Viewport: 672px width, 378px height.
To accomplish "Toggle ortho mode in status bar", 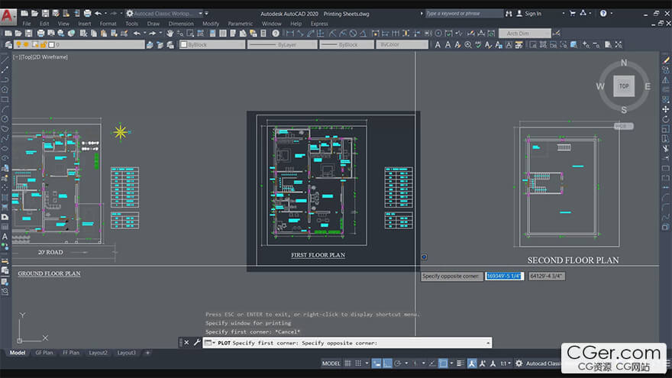I will (x=387, y=363).
